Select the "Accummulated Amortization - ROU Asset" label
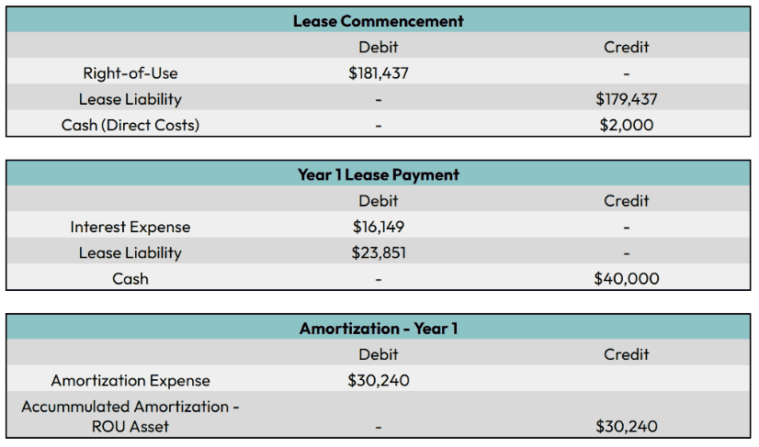759x447 pixels. [x=130, y=416]
